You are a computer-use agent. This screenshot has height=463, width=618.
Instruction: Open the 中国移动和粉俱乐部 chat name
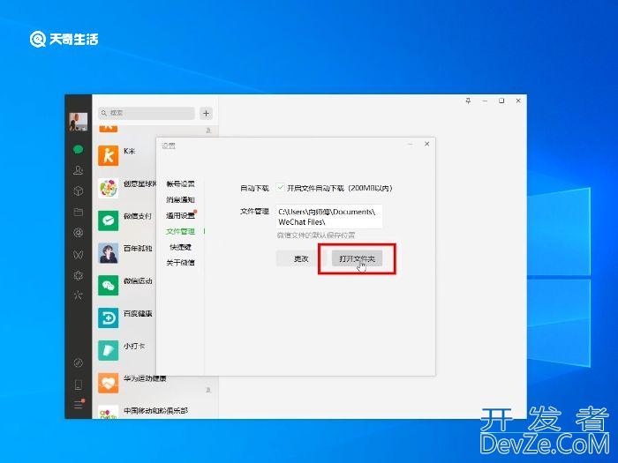click(155, 411)
